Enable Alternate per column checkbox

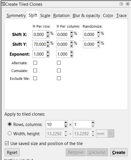(x=59, y=63)
